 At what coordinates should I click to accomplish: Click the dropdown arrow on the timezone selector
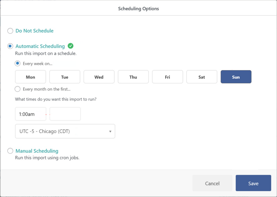pyautogui.click(x=110, y=131)
